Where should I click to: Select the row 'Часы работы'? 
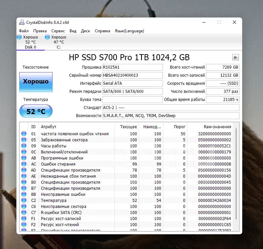click(127, 146)
